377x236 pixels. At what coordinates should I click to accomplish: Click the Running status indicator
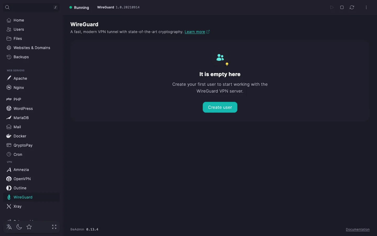pyautogui.click(x=79, y=8)
